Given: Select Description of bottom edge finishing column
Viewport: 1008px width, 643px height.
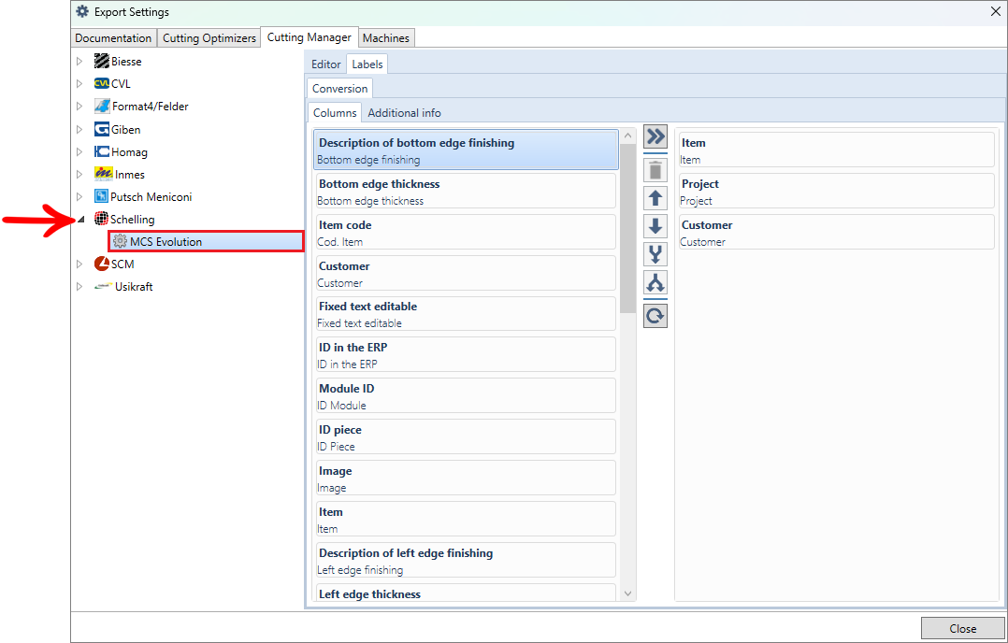Looking at the screenshot, I should pos(466,150).
